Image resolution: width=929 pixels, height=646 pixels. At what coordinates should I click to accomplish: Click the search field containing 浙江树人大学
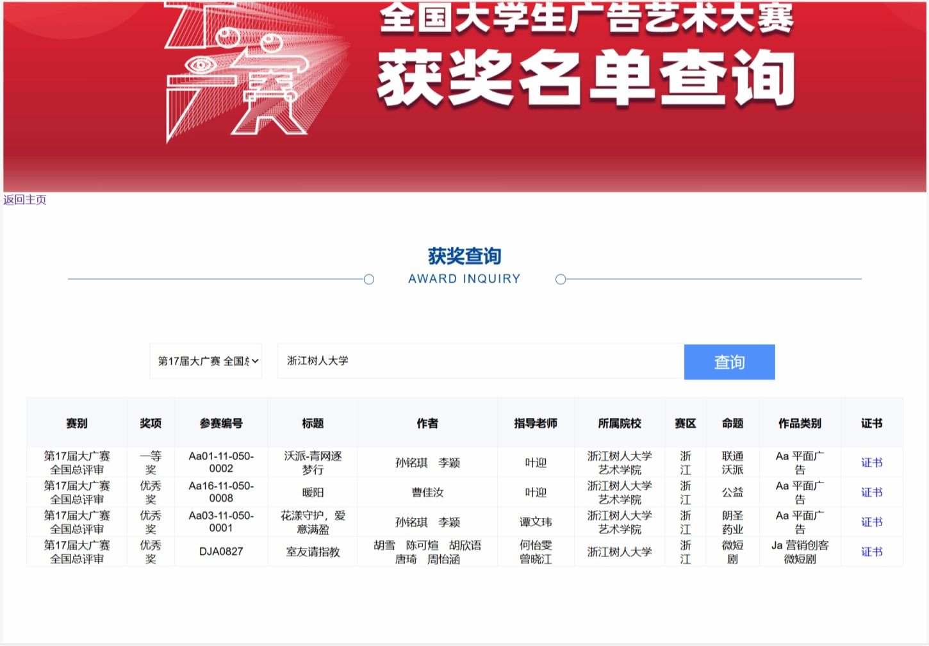tap(481, 361)
